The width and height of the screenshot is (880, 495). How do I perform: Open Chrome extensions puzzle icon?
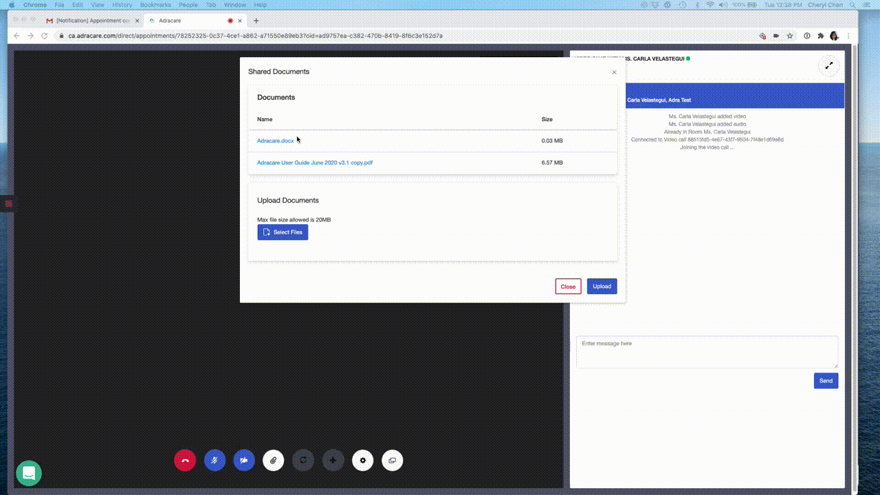(820, 36)
